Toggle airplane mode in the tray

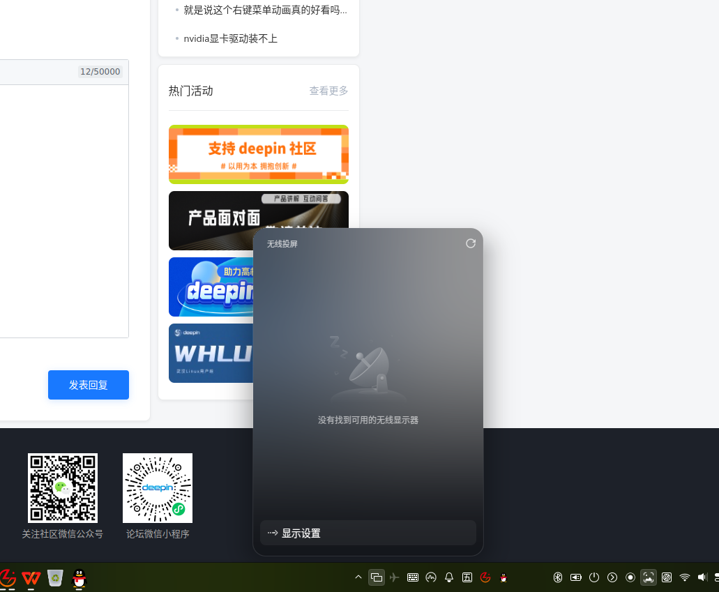(x=394, y=577)
